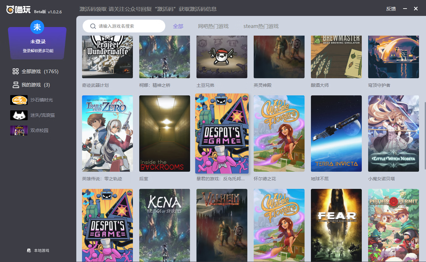Click 土豆兄弟 title text
Image resolution: width=426 pixels, height=262 pixels.
(205, 85)
